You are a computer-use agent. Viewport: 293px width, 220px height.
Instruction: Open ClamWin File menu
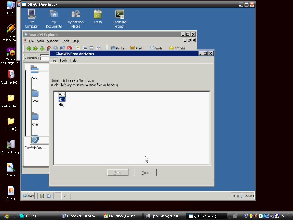point(54,60)
